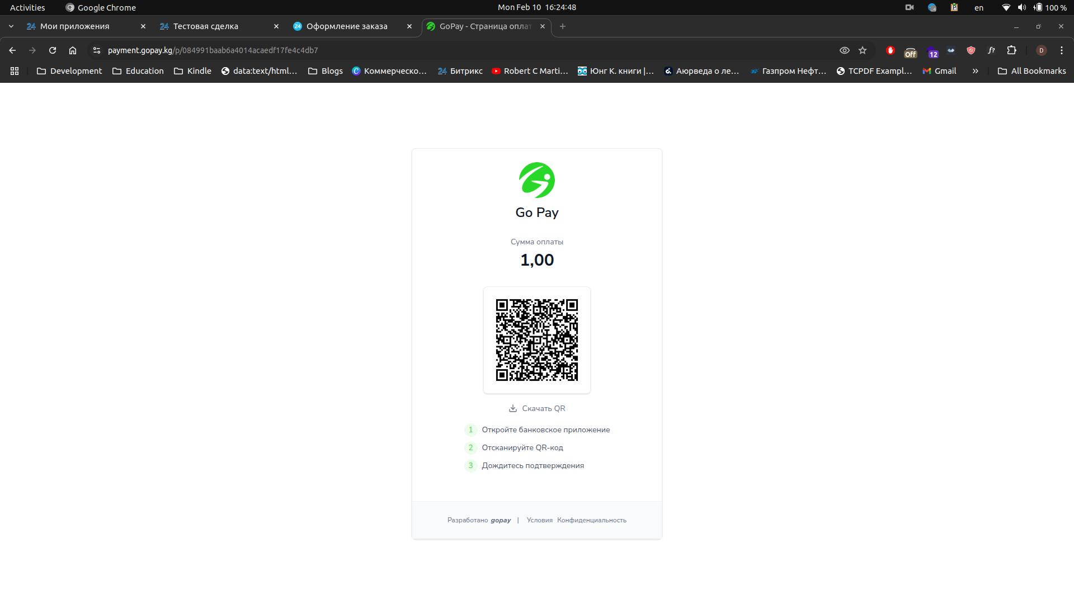Screen dimensions: 1074x604
Task: Click the Go Pay green logo
Action: [x=537, y=180]
